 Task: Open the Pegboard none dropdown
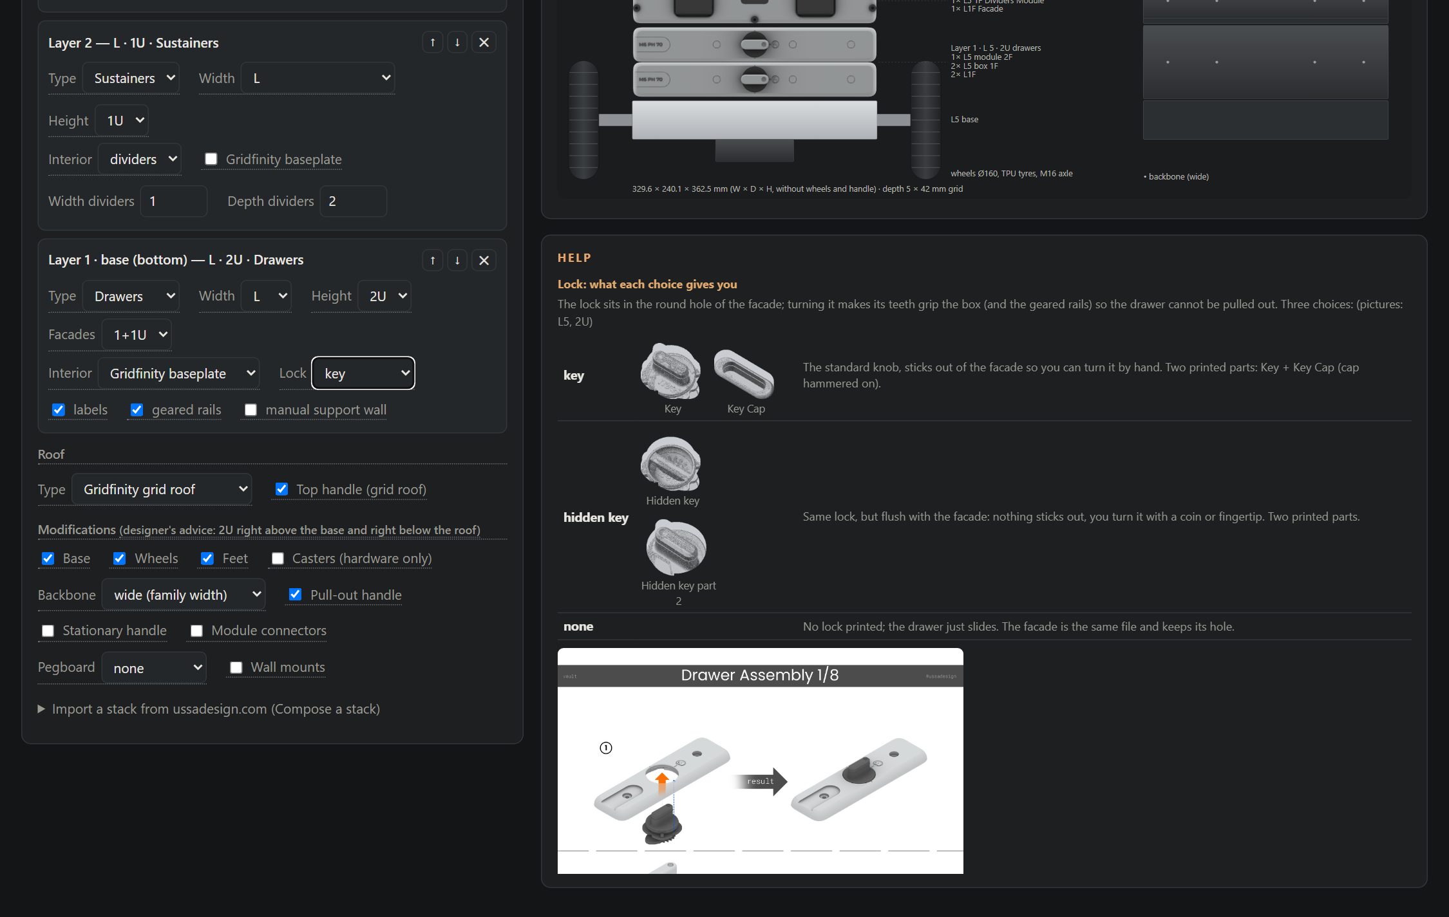154,668
